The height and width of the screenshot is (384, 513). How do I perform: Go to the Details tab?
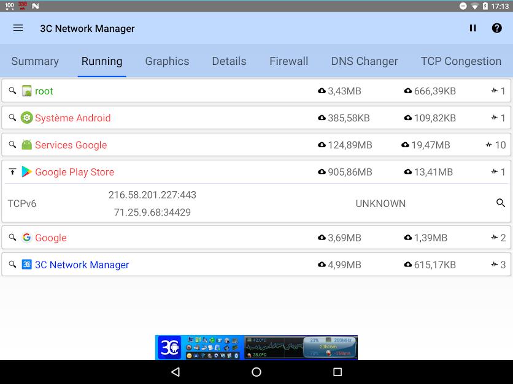pyautogui.click(x=229, y=61)
